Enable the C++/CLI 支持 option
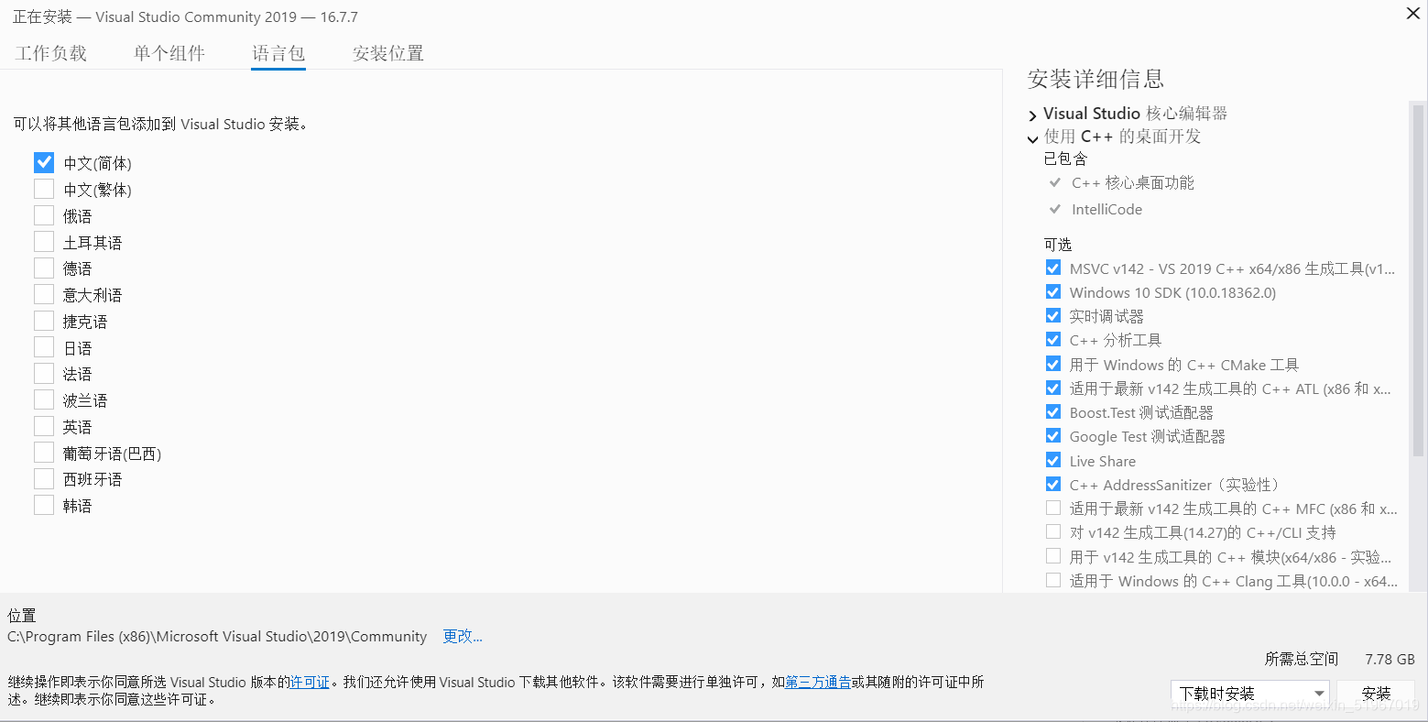 point(1053,531)
